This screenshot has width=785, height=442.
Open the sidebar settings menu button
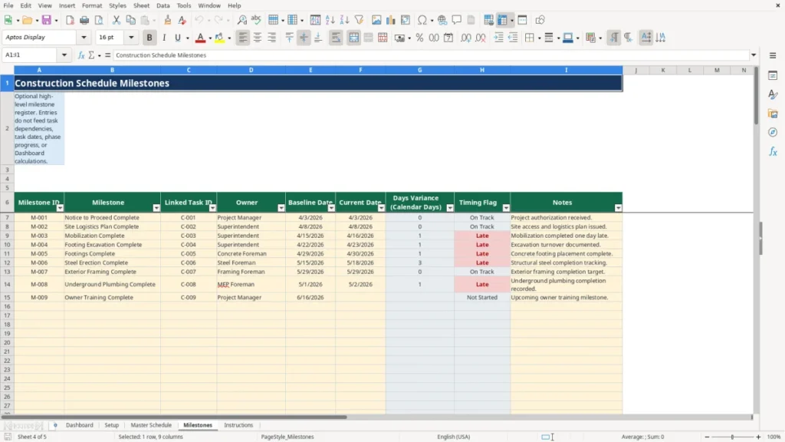(x=773, y=55)
